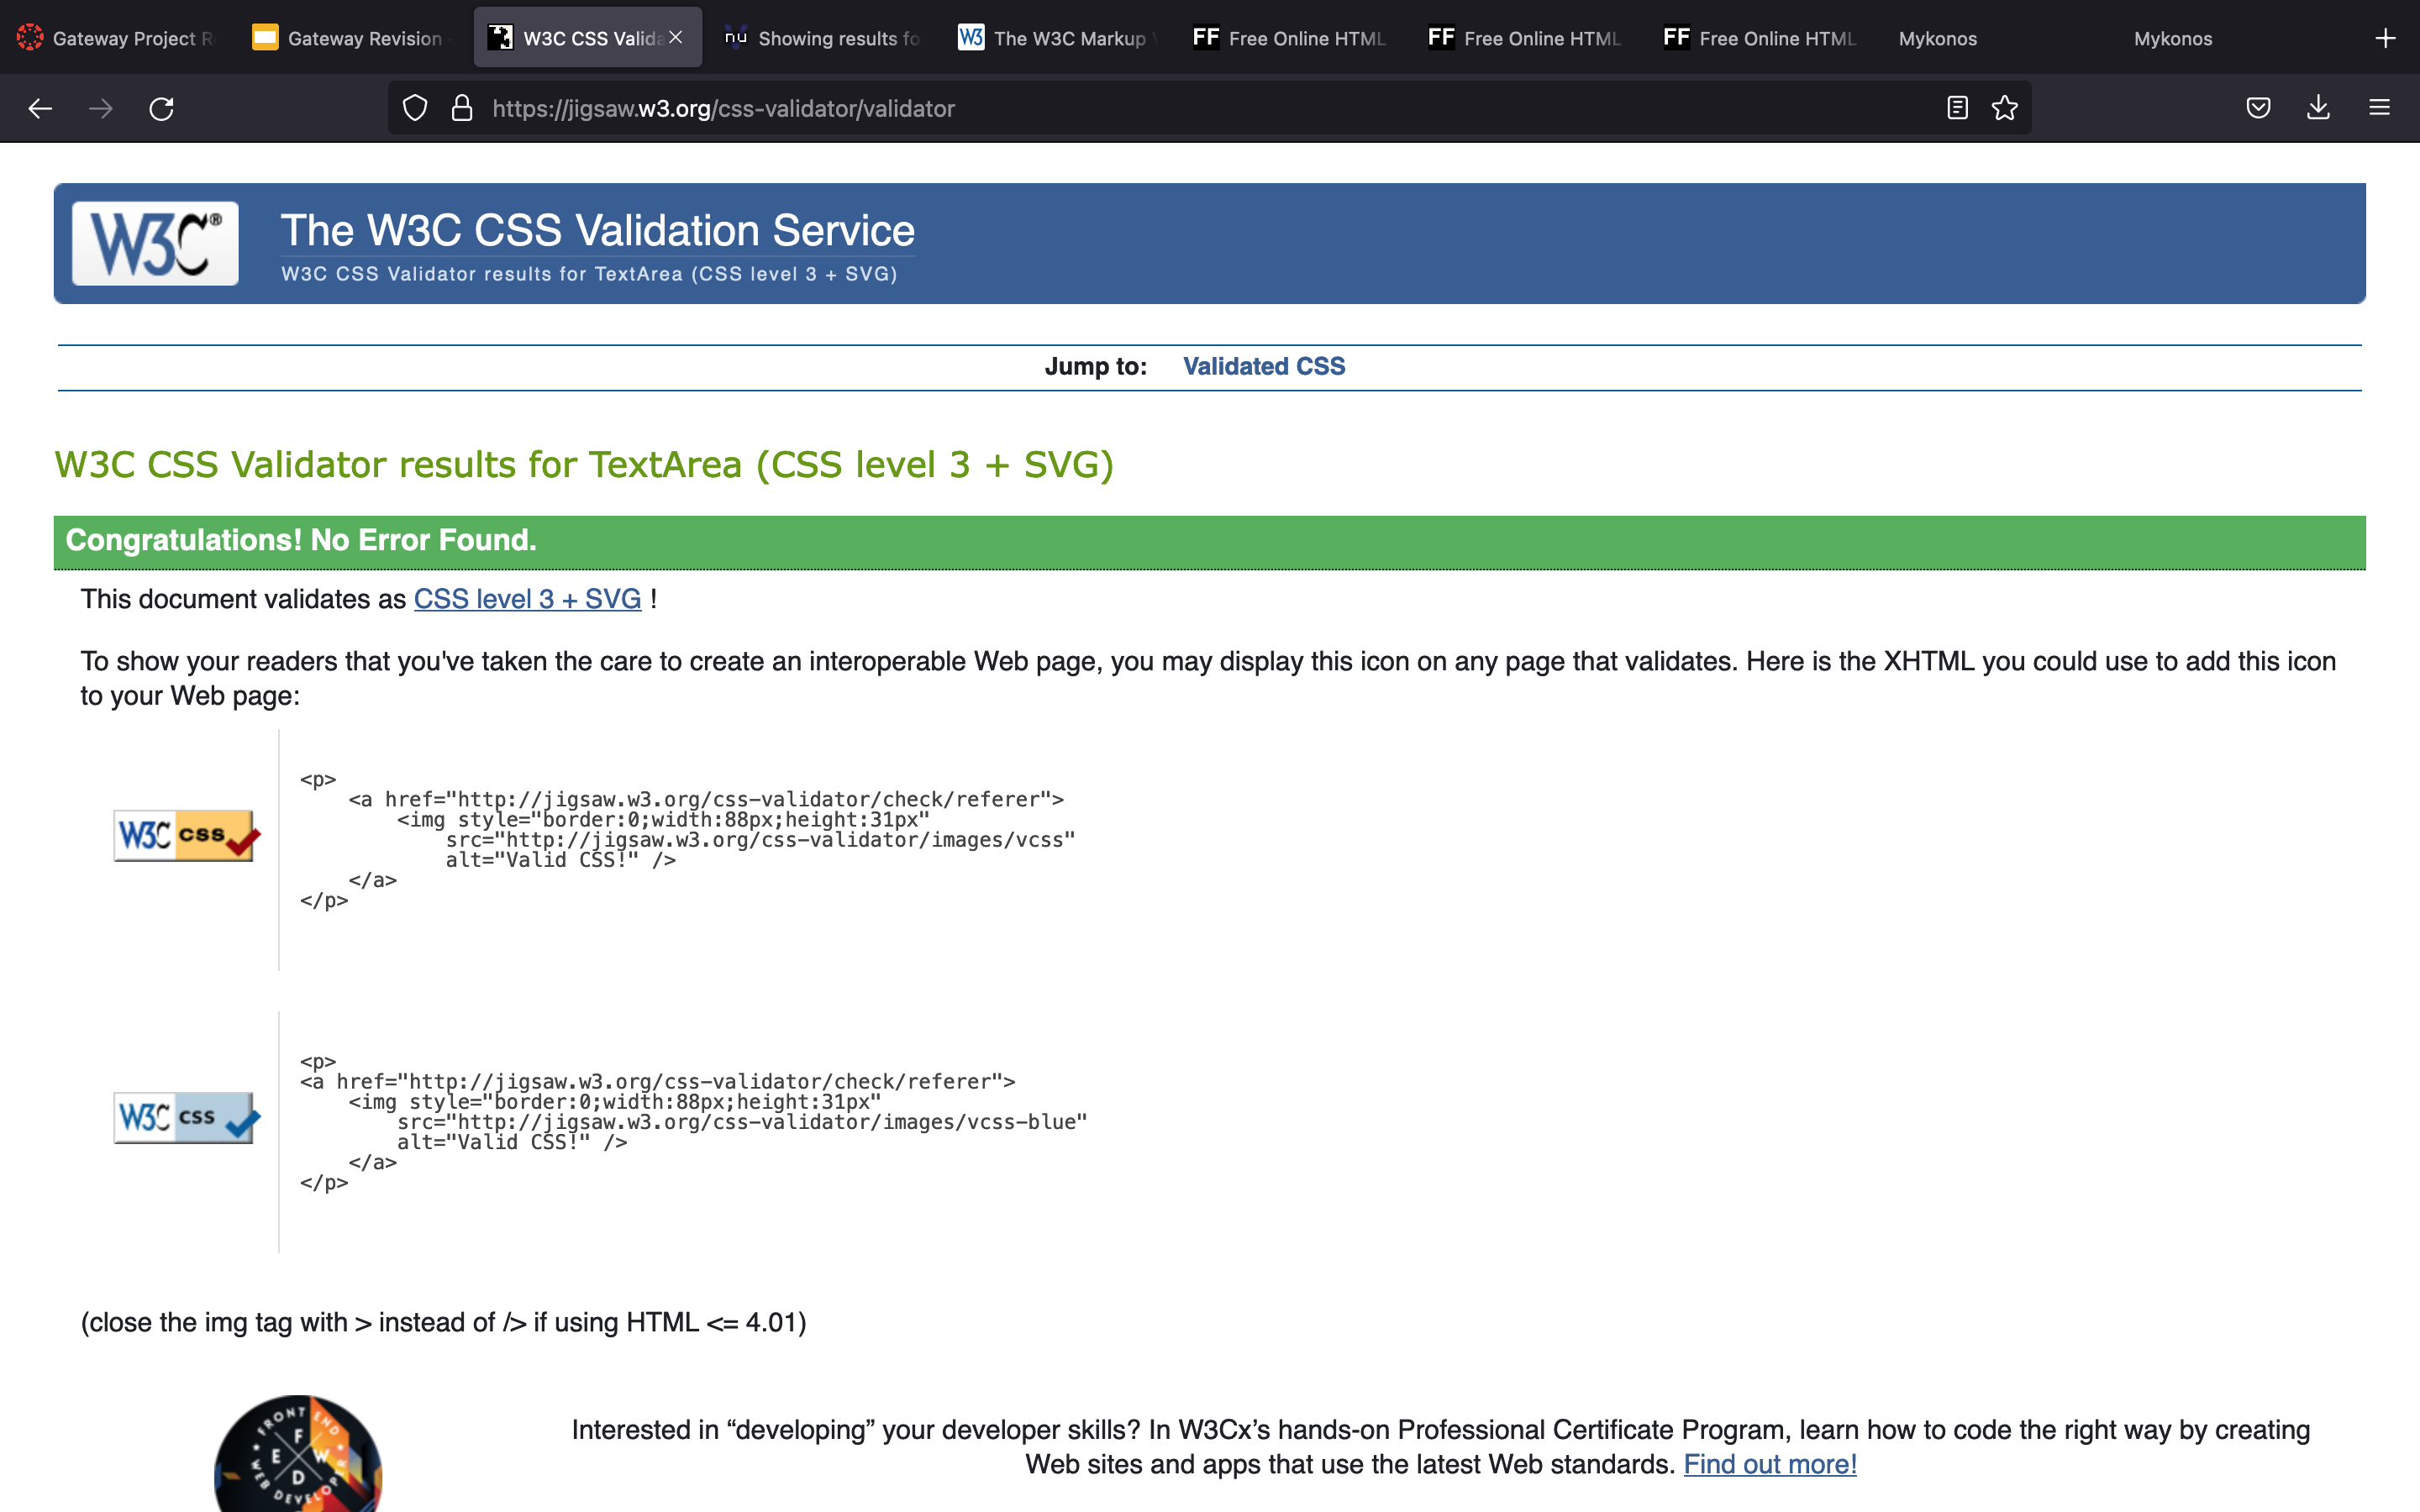Viewport: 2420px width, 1512px height.
Task: Click the padlock site info icon
Action: pyautogui.click(x=461, y=108)
